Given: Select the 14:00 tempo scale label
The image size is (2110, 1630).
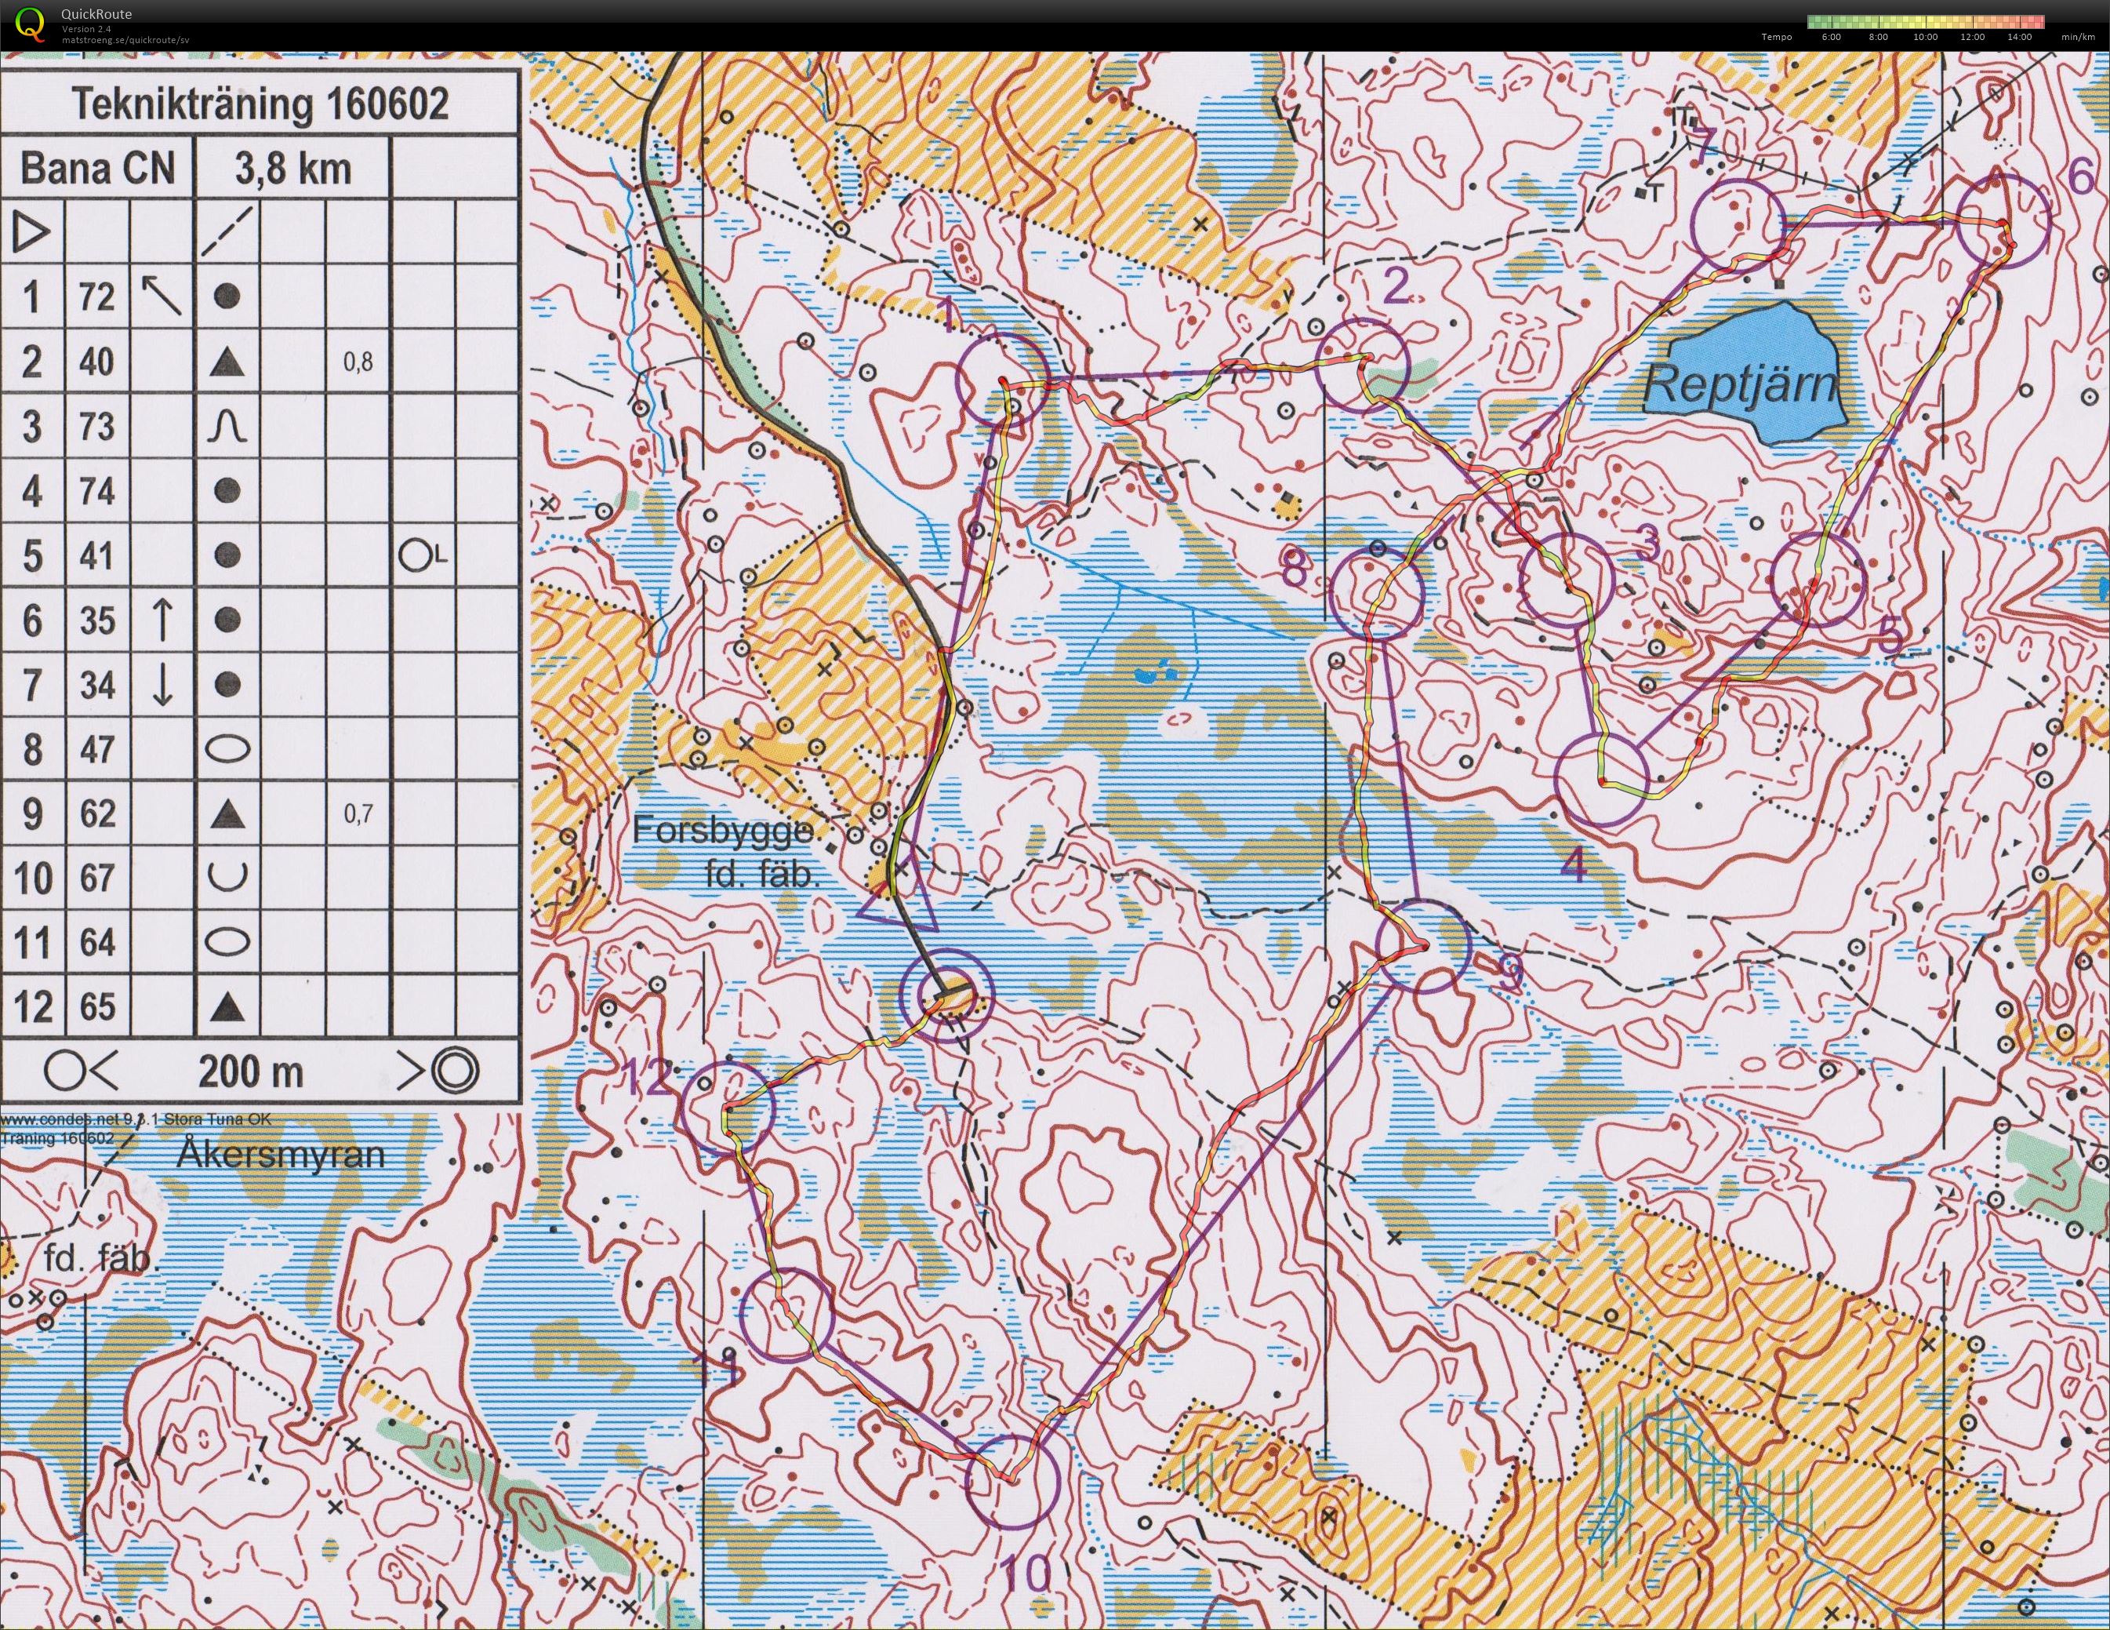Looking at the screenshot, I should pyautogui.click(x=2018, y=37).
